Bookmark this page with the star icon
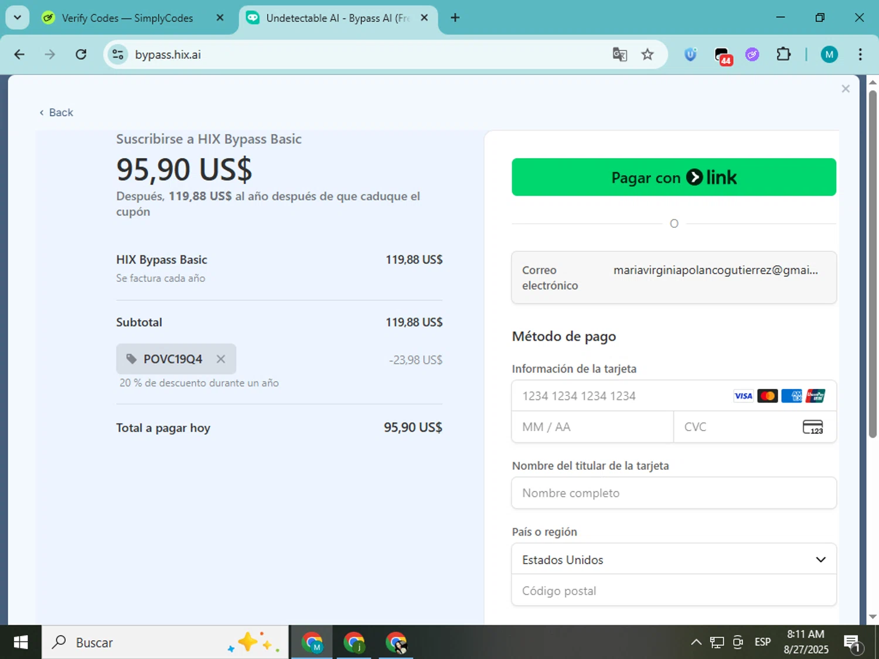The width and height of the screenshot is (879, 659). (x=648, y=54)
